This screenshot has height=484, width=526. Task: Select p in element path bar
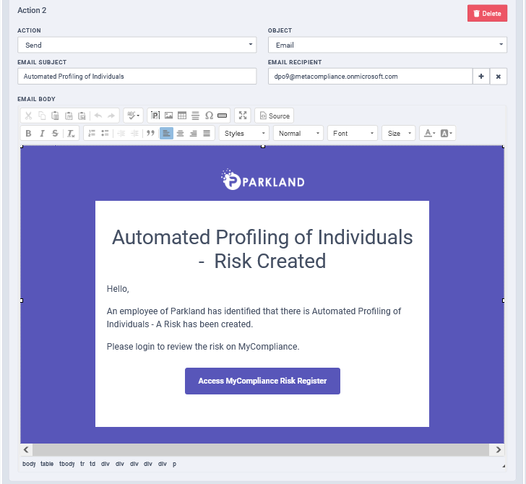tap(174, 464)
